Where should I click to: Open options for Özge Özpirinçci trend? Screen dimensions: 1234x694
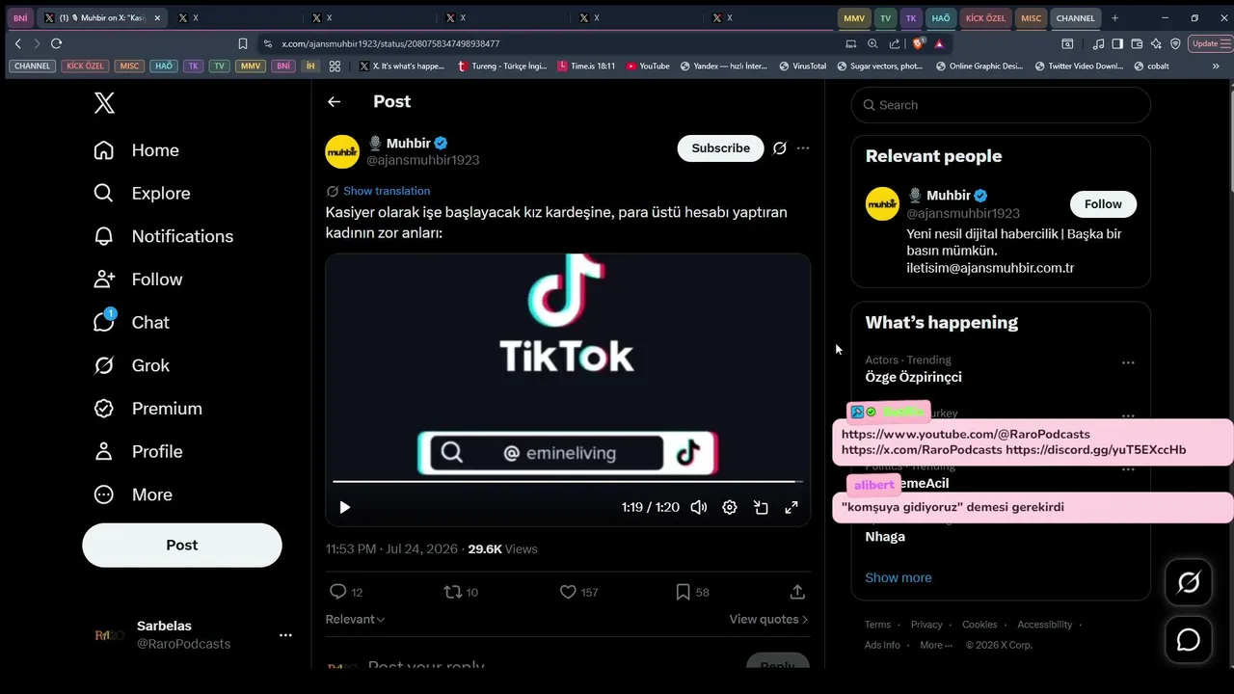(x=1128, y=362)
